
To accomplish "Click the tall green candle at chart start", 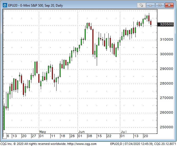I will click(x=4, y=118).
